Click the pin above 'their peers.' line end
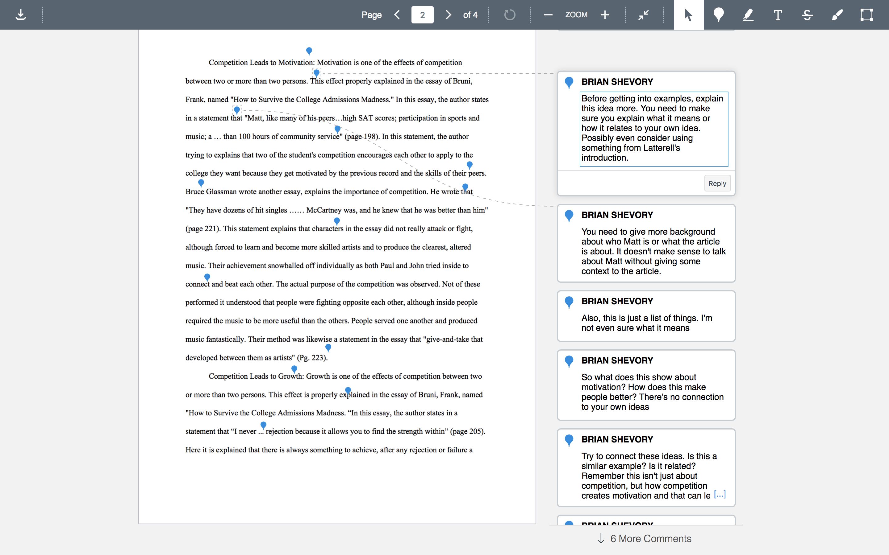Image resolution: width=889 pixels, height=555 pixels. [x=470, y=165]
